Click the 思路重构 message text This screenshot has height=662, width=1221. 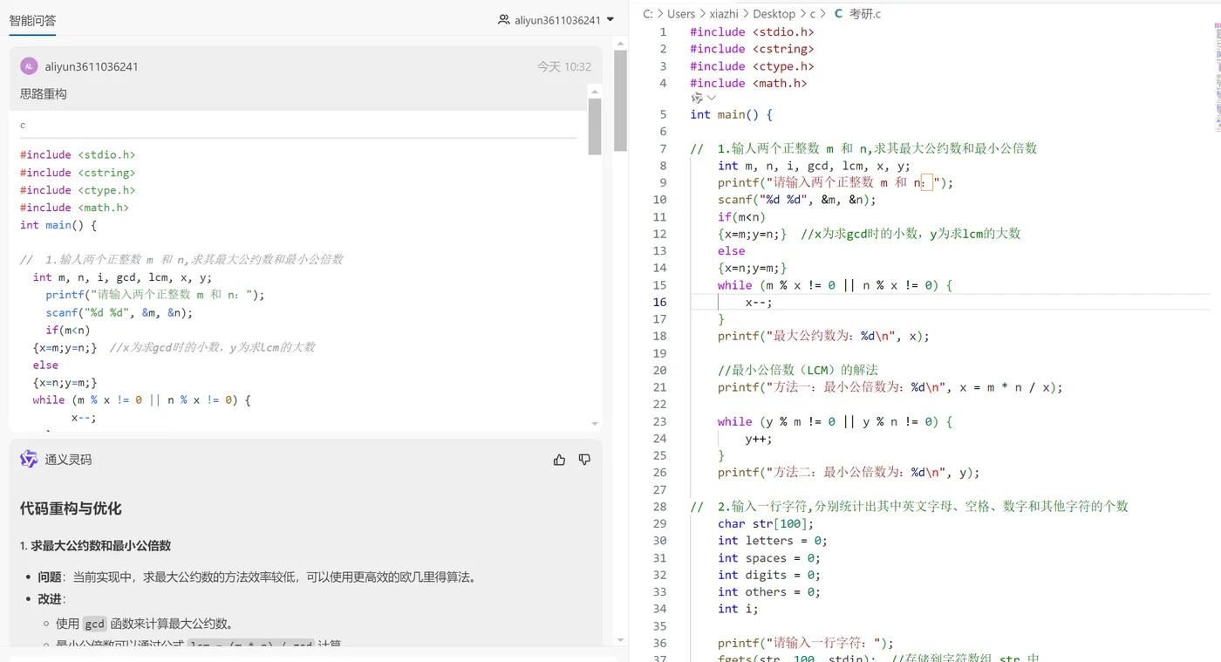coord(44,93)
